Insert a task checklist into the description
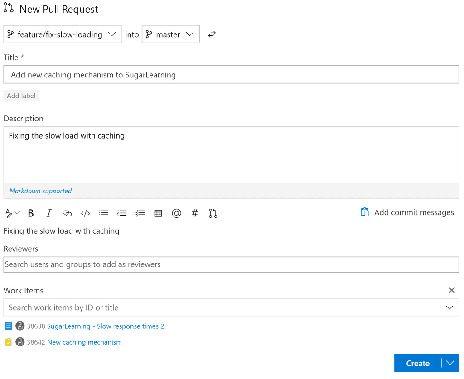 [140, 213]
